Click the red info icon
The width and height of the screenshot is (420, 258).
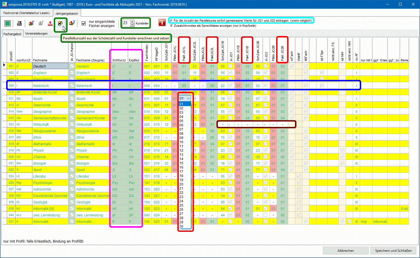(x=162, y=23)
